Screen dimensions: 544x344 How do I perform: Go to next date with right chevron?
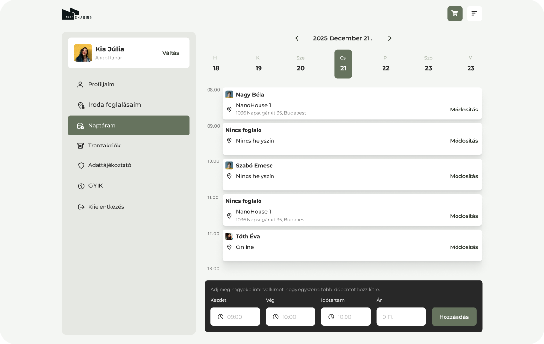[390, 38]
